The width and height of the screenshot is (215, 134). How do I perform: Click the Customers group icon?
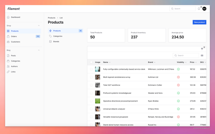click(x=8, y=42)
